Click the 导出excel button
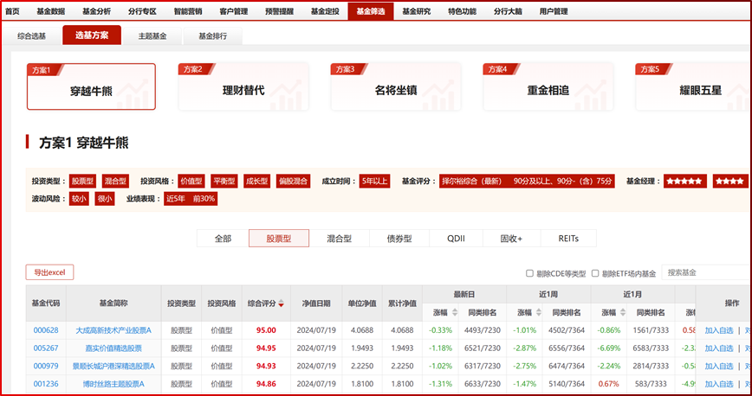 coord(49,272)
